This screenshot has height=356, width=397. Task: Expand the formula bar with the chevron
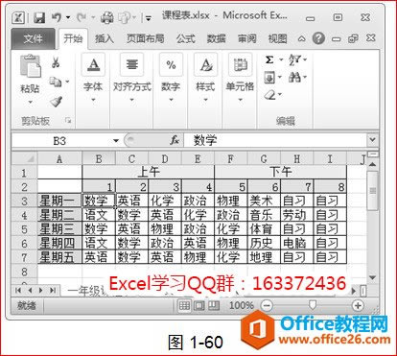(372, 140)
